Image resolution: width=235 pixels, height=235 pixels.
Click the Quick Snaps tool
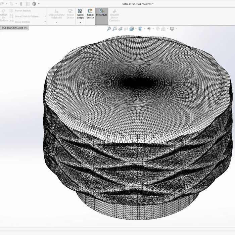(x=80, y=14)
